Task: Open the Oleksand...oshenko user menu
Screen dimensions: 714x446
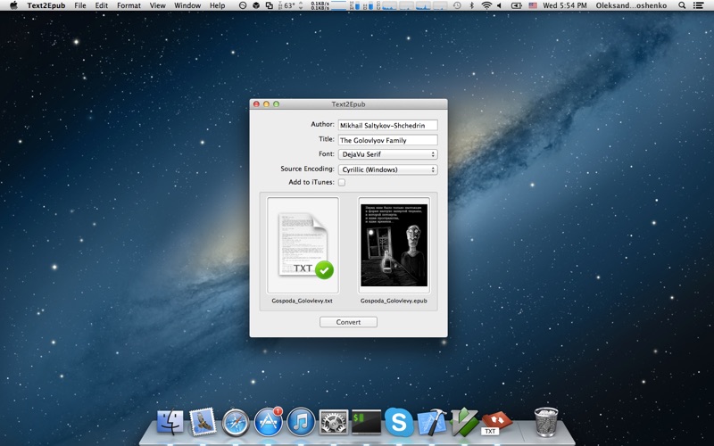Action: coord(631,5)
